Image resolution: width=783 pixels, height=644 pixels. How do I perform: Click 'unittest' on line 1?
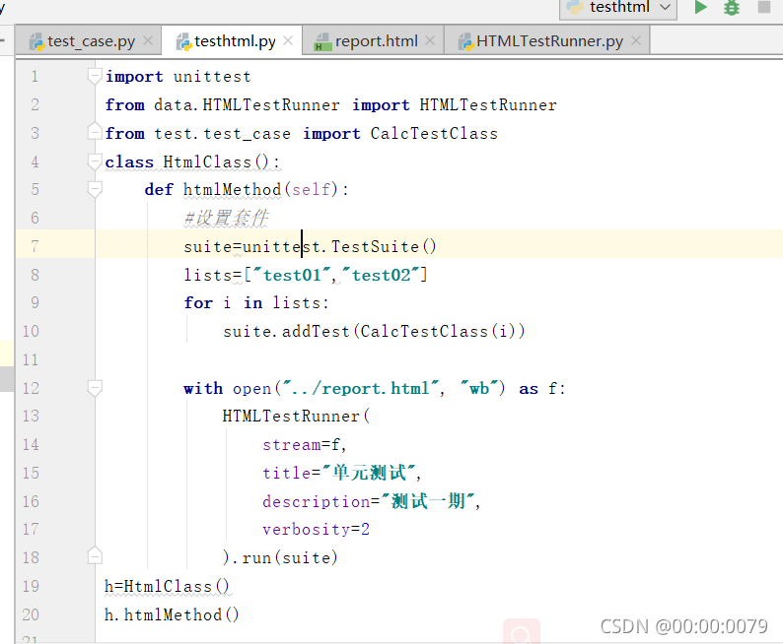pos(212,77)
